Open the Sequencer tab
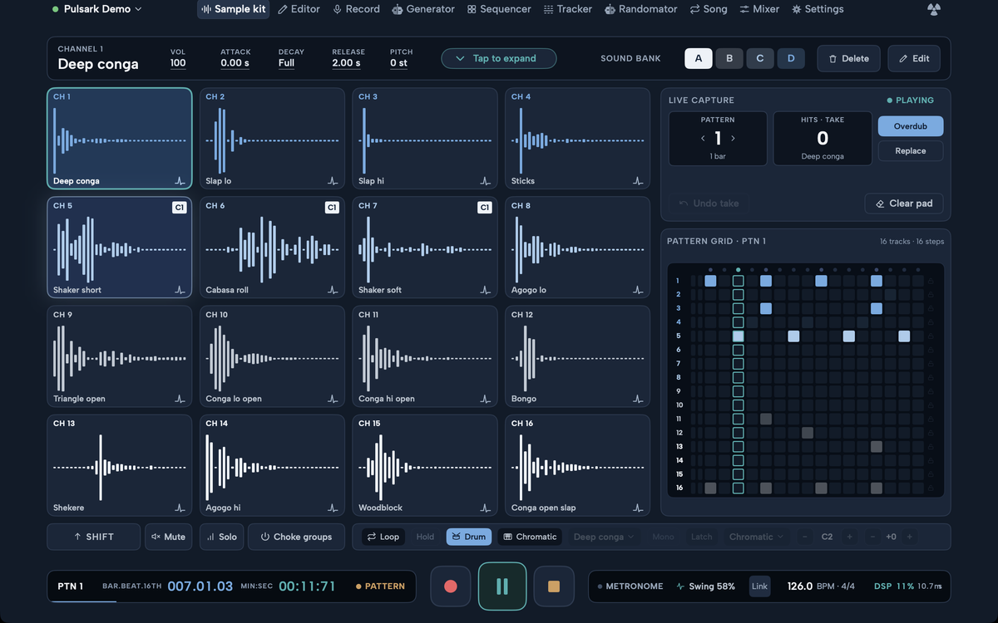998x623 pixels. click(x=499, y=9)
